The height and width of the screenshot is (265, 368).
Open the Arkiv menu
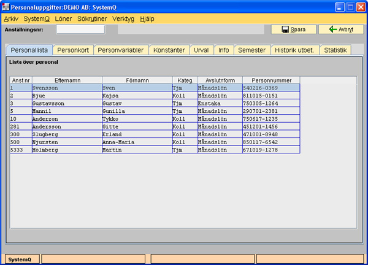11,19
